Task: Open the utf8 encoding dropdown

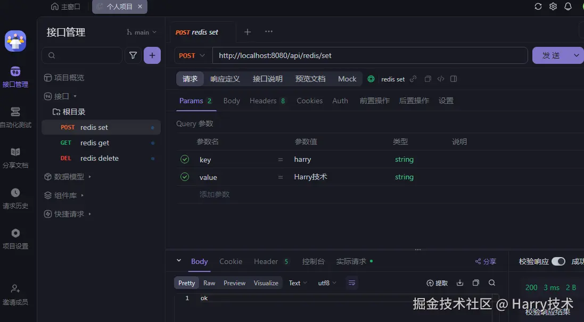Action: point(327,283)
